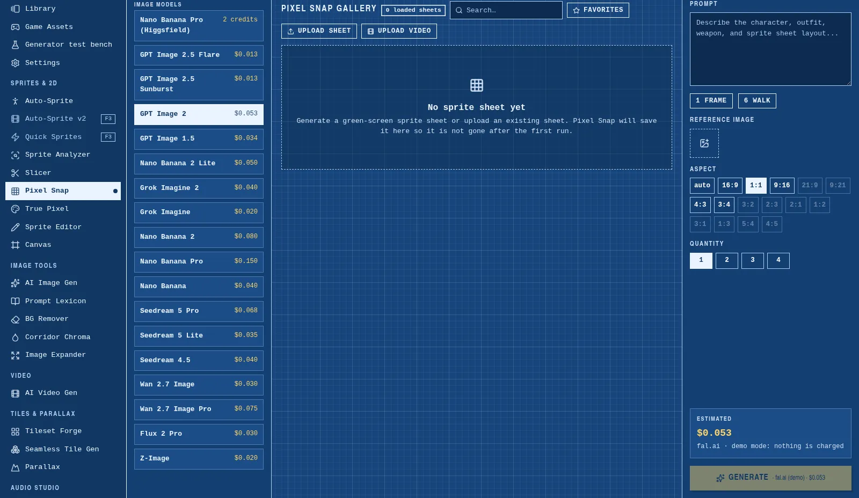This screenshot has width=859, height=498.
Task: Apply the 1 Frame preset
Action: [x=711, y=101]
